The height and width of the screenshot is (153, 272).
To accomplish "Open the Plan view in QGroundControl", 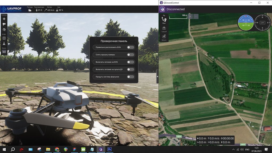I will coord(164,20).
